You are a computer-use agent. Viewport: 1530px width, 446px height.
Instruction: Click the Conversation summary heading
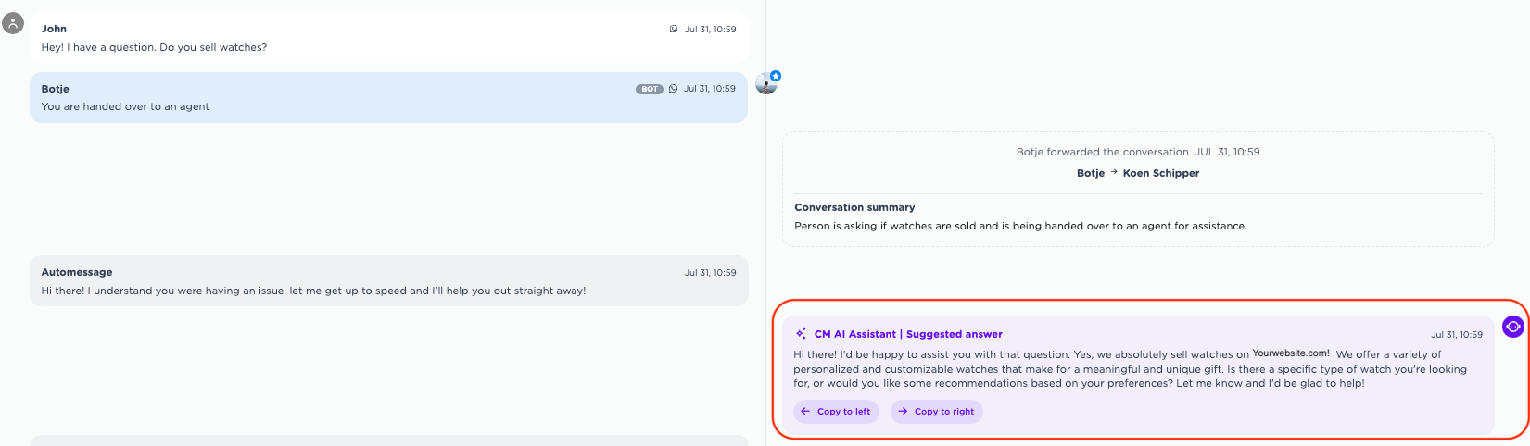tap(854, 207)
